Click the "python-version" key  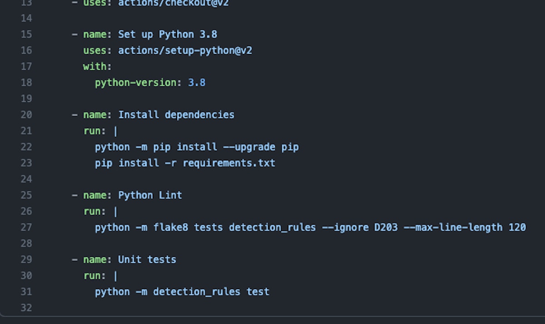pyautogui.click(x=135, y=82)
